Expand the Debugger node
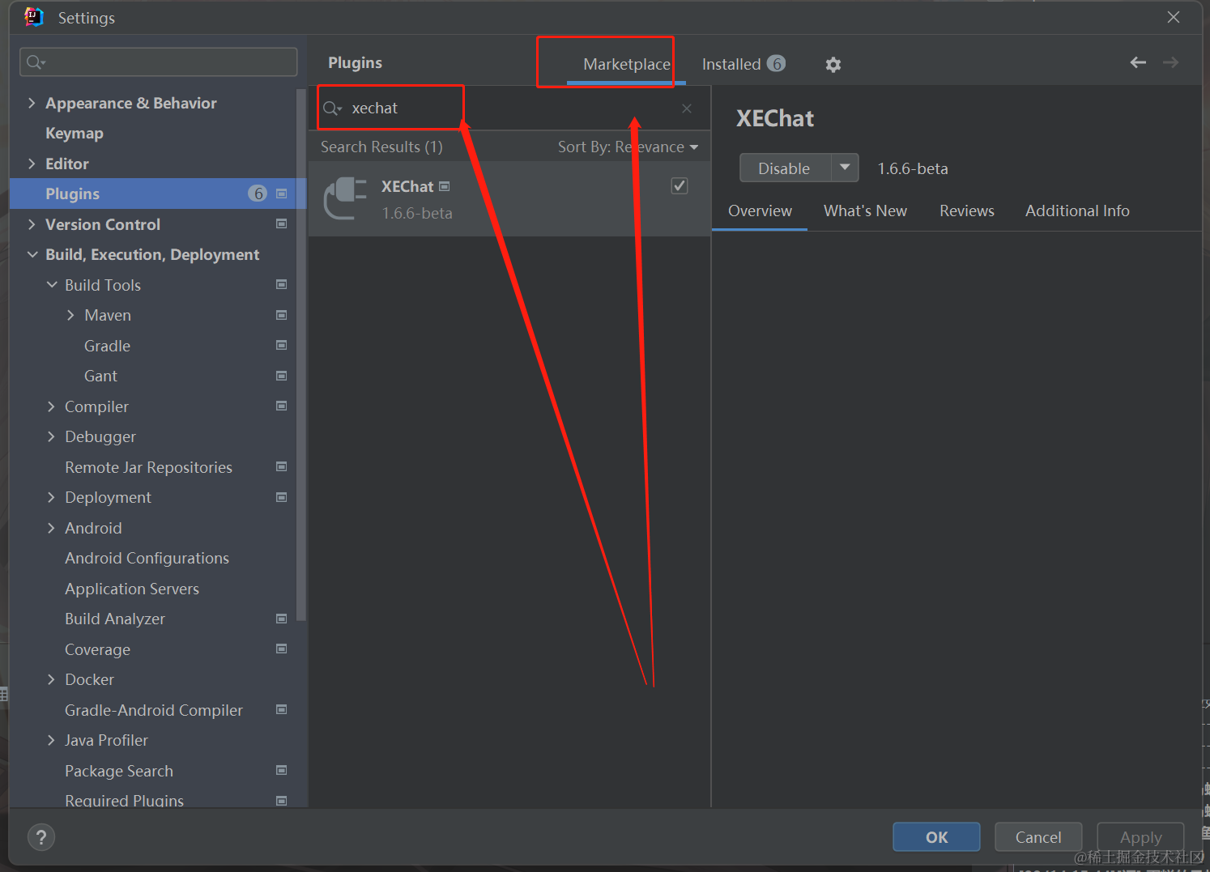The image size is (1210, 872). click(51, 436)
